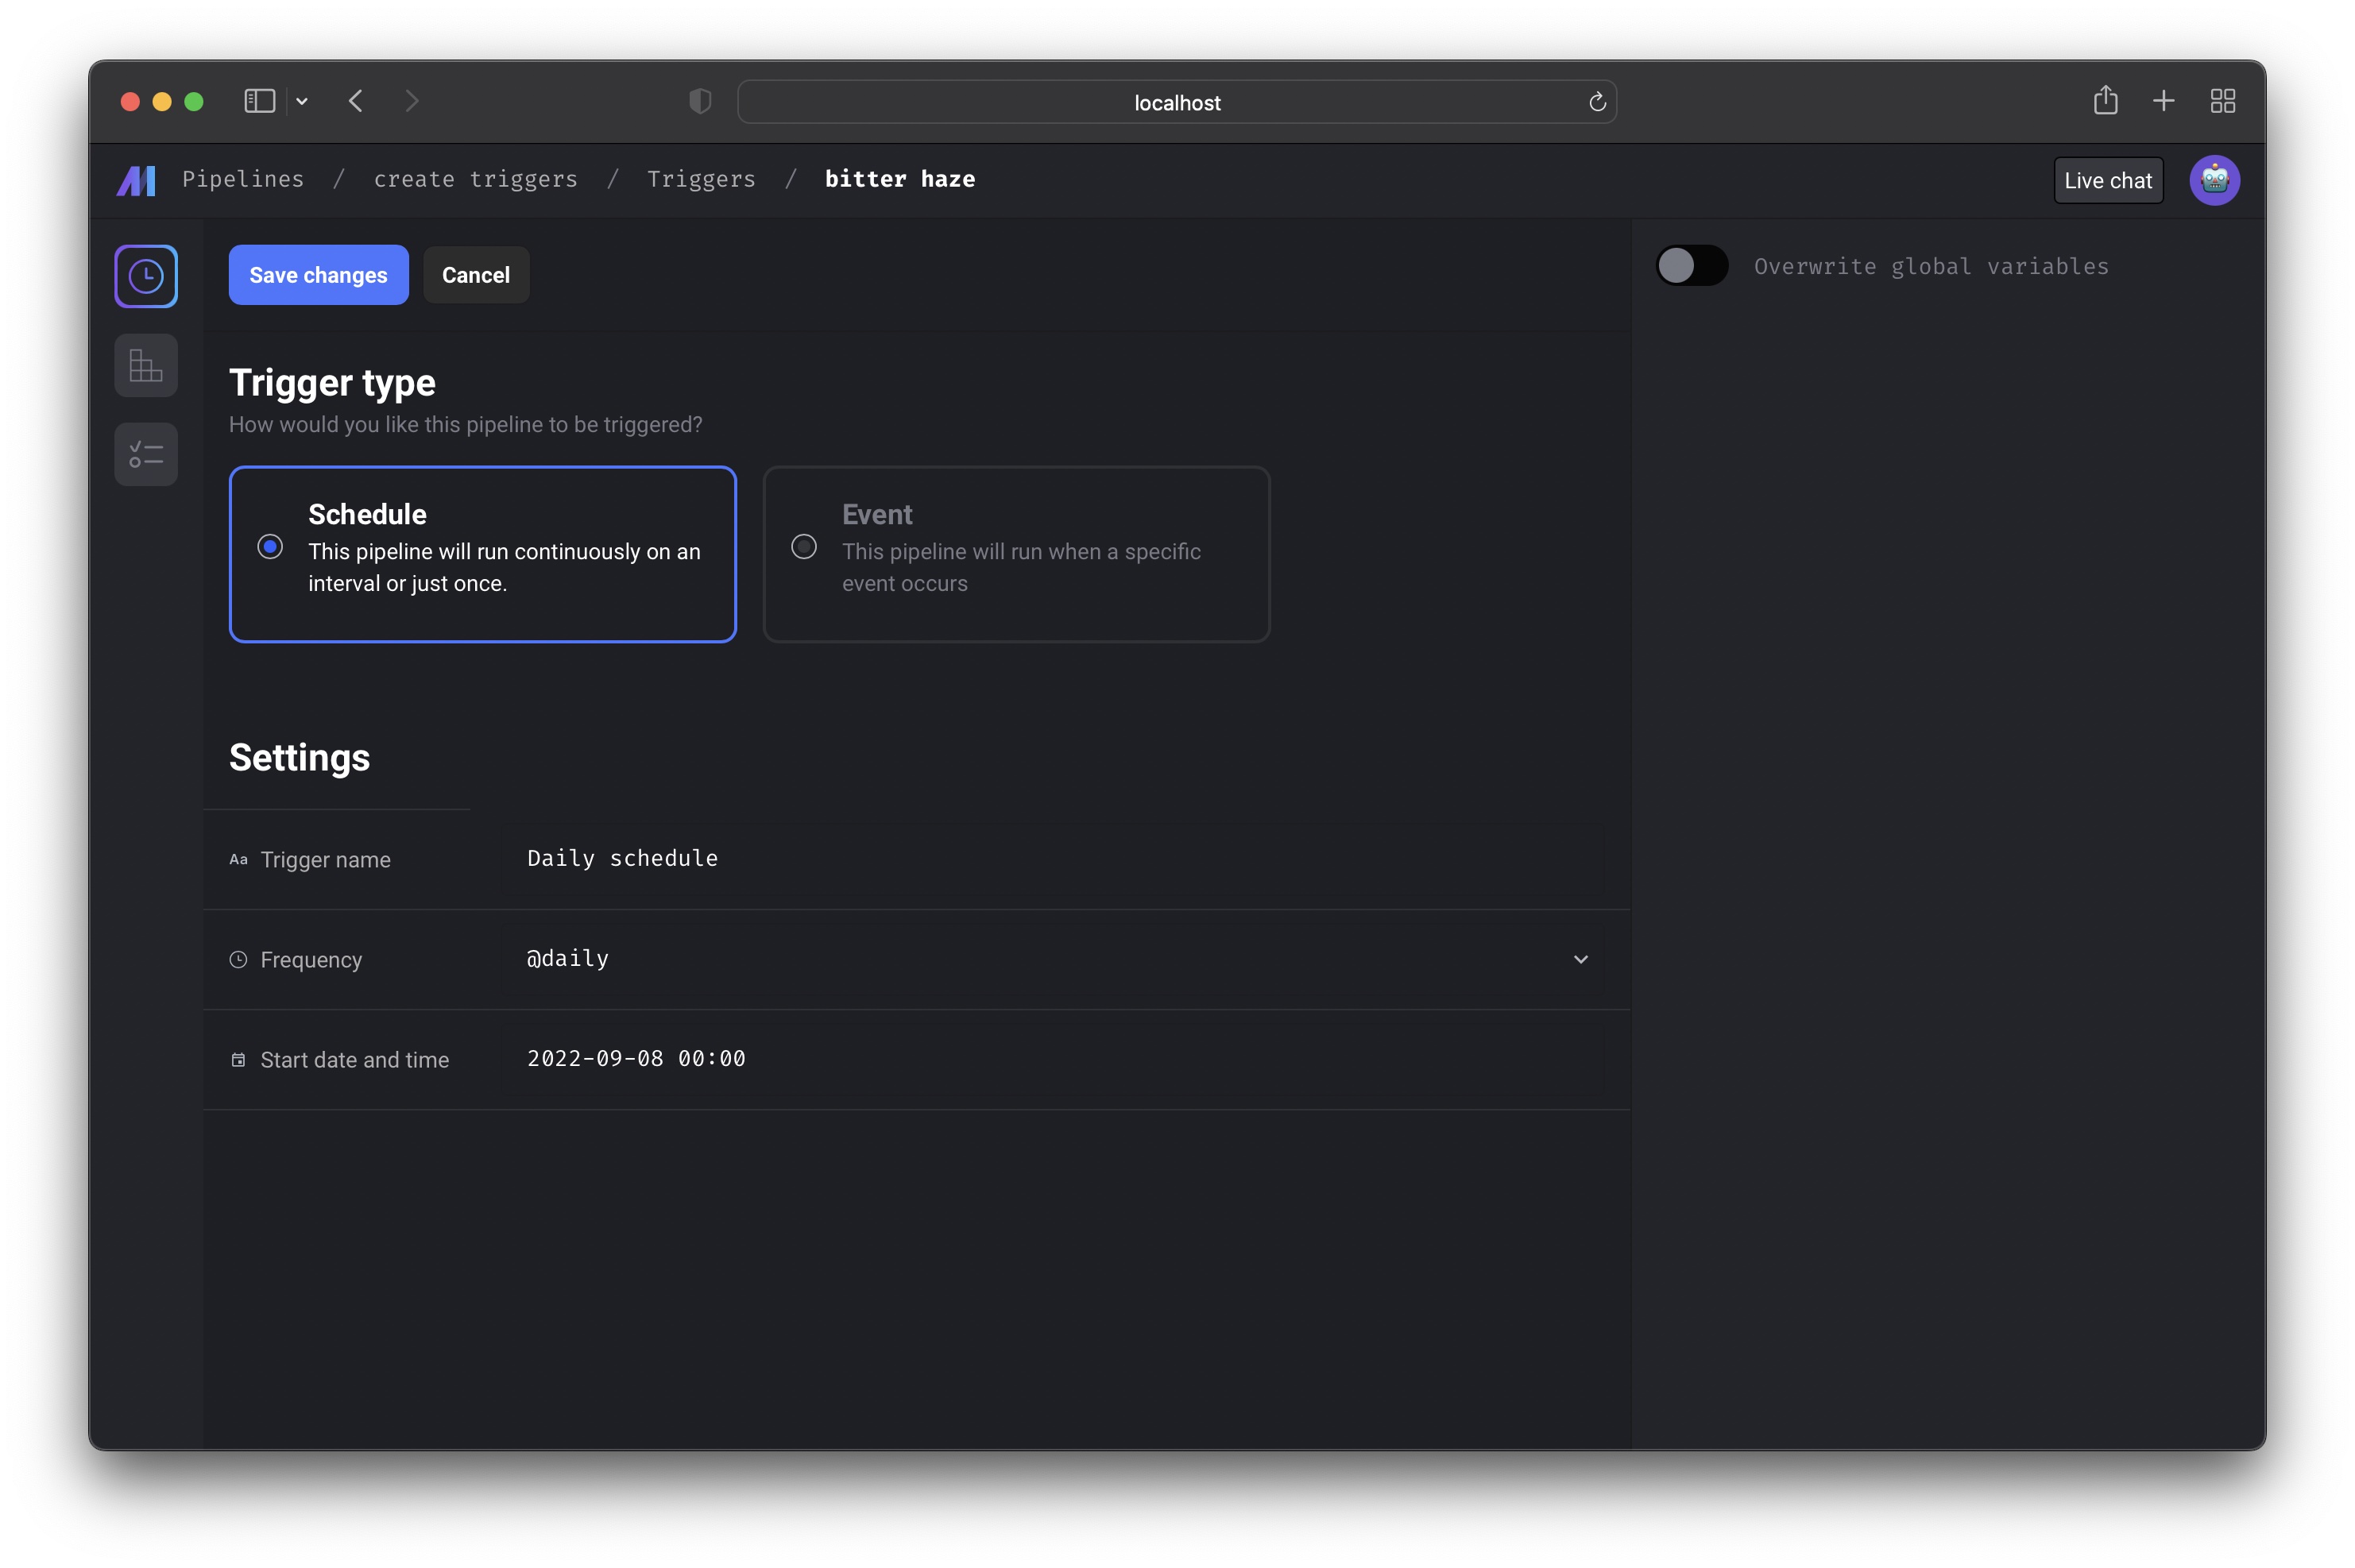Show tab overview grid icon
Viewport: 2355px width, 1568px height.
click(x=2222, y=101)
